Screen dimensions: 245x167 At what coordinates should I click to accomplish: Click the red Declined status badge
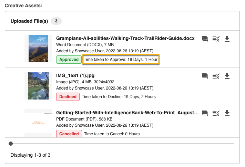pyautogui.click(x=68, y=97)
